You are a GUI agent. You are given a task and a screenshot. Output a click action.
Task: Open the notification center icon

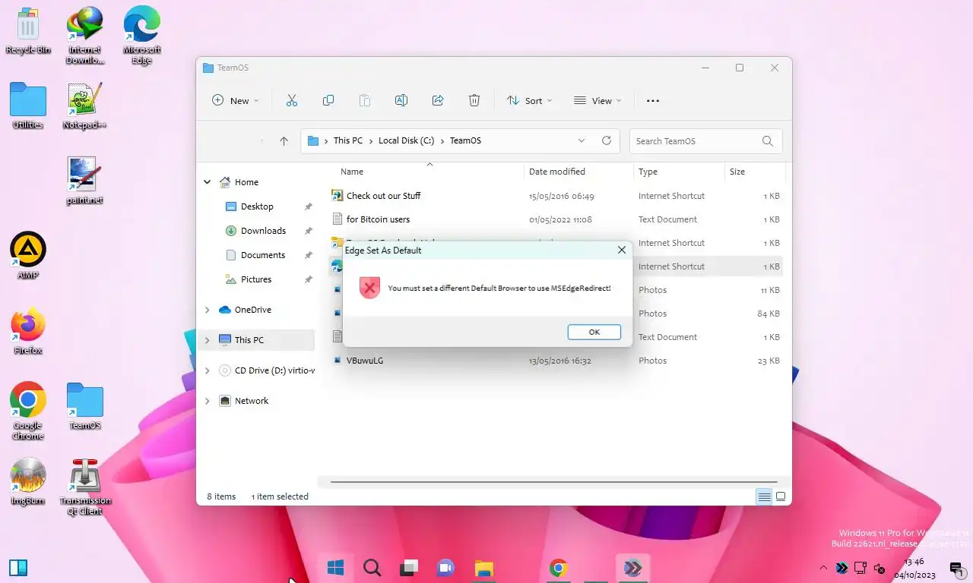[957, 568]
